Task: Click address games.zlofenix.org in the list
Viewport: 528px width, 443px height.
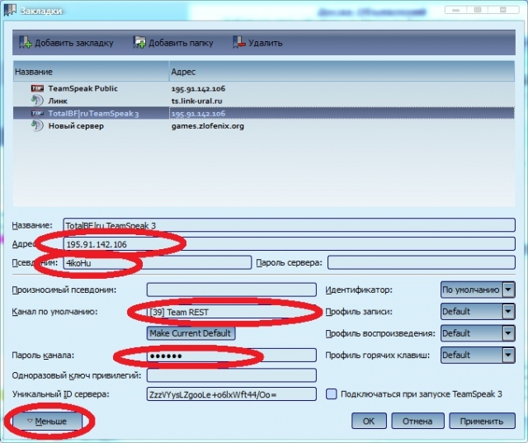Action: tap(208, 126)
